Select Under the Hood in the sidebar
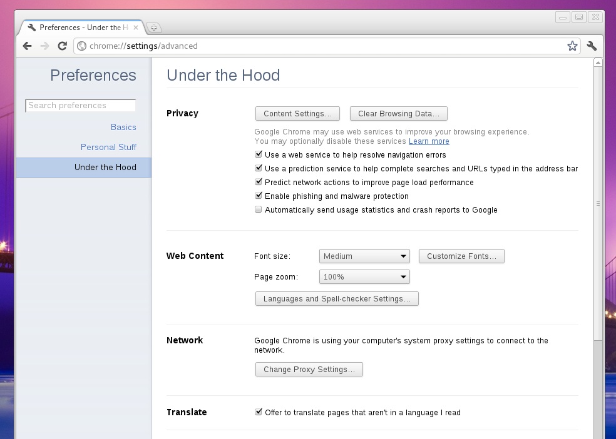616x439 pixels. (x=84, y=168)
